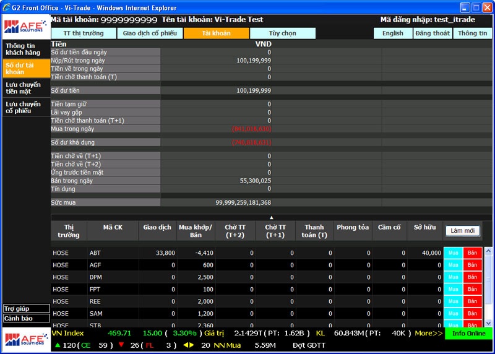This screenshot has height=354, width=495.
Task: Click the Mua trong ngày row label
Action: point(72,129)
